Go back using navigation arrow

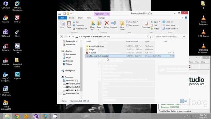pyautogui.click(x=61, y=37)
